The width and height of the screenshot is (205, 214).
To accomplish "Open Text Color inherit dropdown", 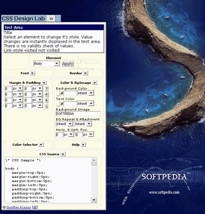I will (x=86, y=103).
